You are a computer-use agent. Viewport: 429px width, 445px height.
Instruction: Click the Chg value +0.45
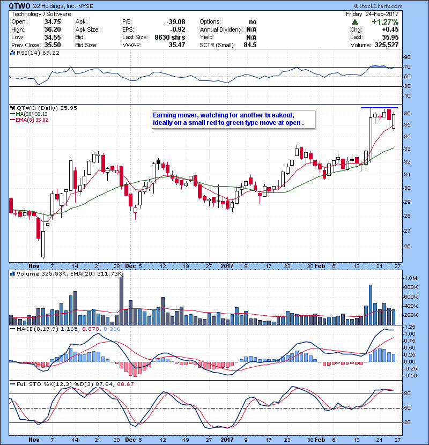click(390, 29)
